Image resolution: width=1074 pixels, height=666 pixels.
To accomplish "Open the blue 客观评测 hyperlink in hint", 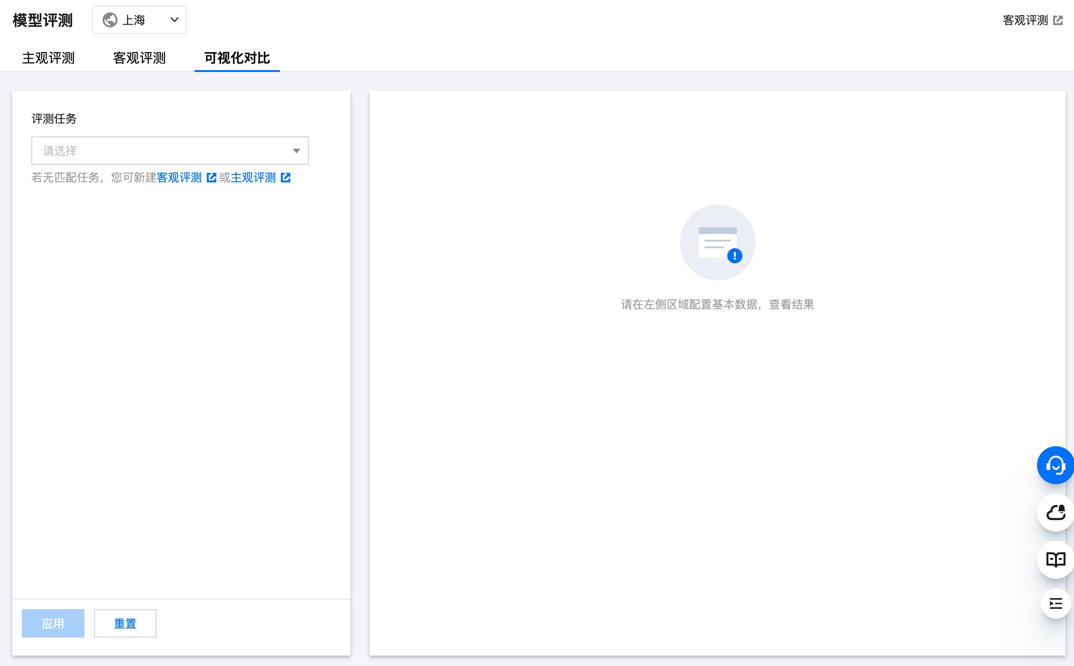I will 179,178.
